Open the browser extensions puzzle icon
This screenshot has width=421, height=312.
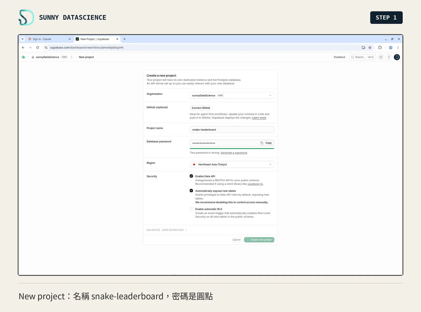(380, 48)
